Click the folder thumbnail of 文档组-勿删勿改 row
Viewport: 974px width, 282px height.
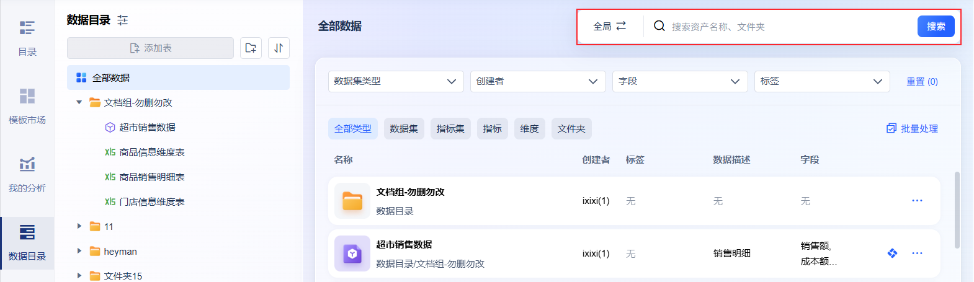coord(352,201)
